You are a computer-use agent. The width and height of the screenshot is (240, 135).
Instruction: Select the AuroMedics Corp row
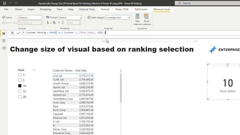click(x=73, y=99)
